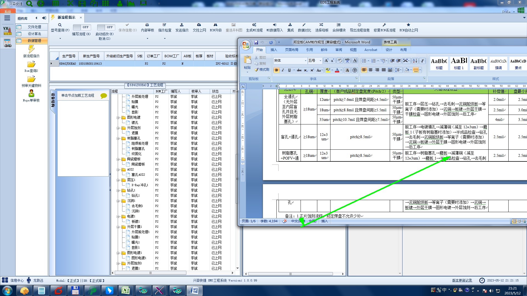
Task: Toggle the 编写流程 OFF switch
Action: point(81,27)
